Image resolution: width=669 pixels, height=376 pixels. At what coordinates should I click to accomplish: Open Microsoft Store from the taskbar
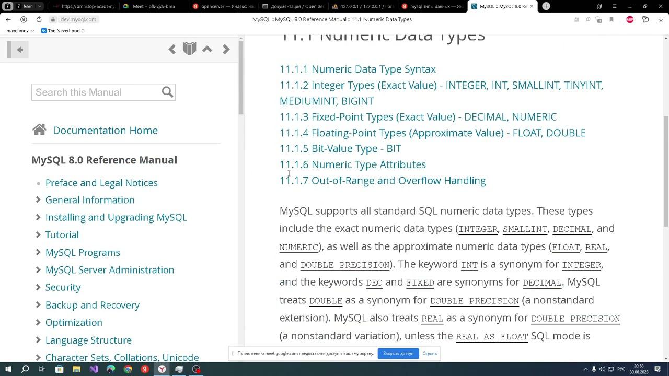(59, 369)
